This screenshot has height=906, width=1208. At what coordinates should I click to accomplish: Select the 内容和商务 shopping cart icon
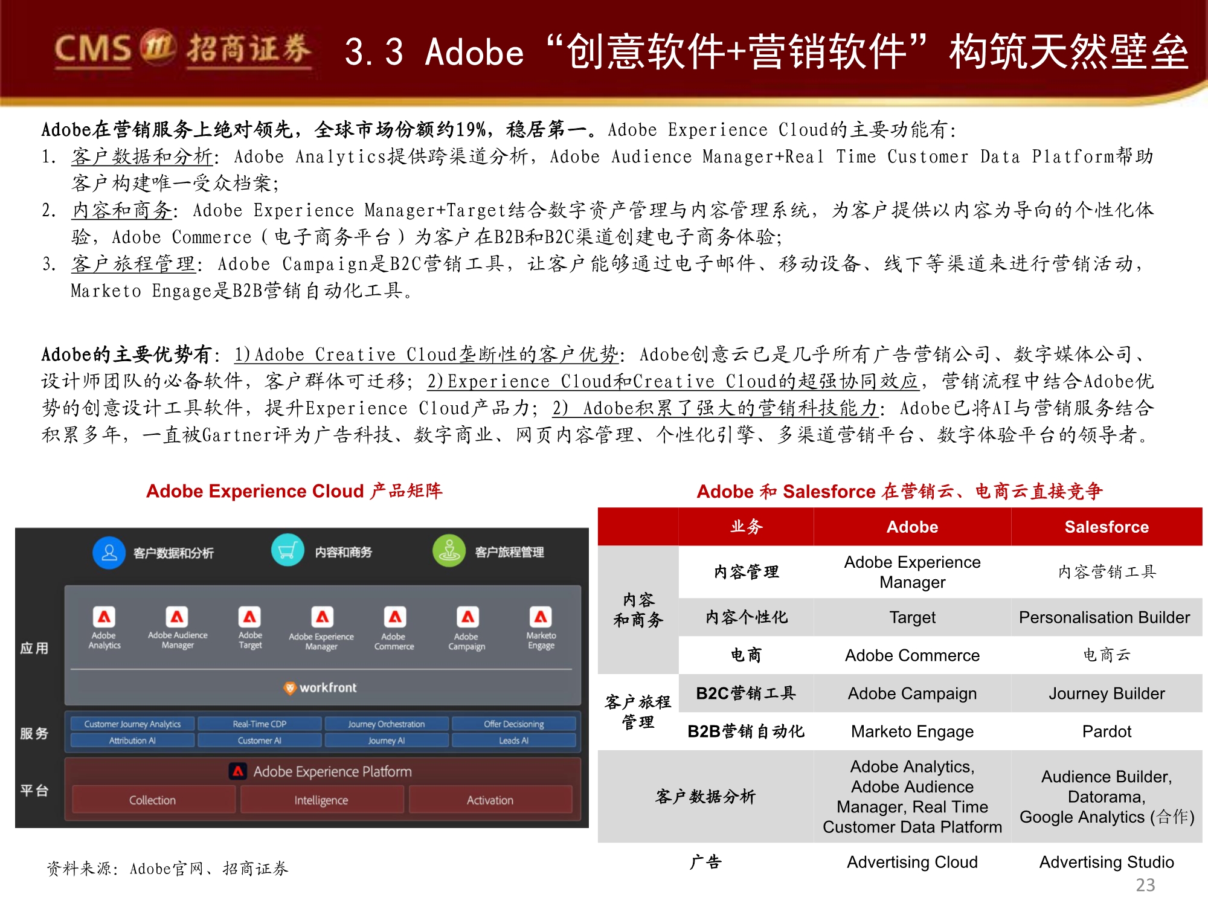(288, 550)
